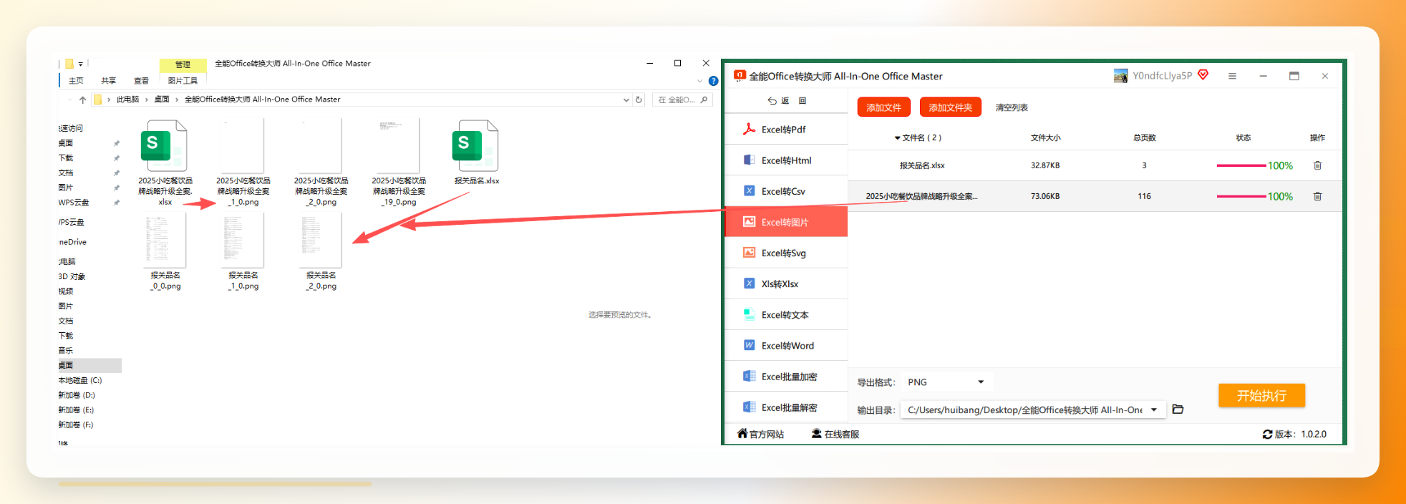This screenshot has height=504, width=1406.
Task: Open the 主页 ribbon tab
Action: (76, 81)
